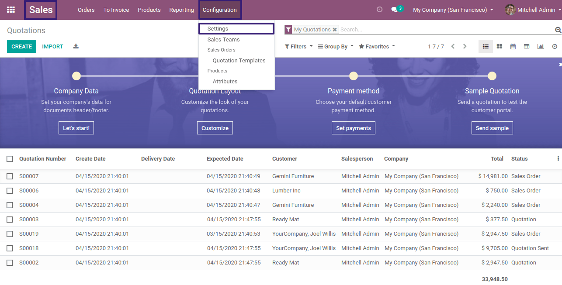Open the apps grid menu icon

click(x=11, y=10)
